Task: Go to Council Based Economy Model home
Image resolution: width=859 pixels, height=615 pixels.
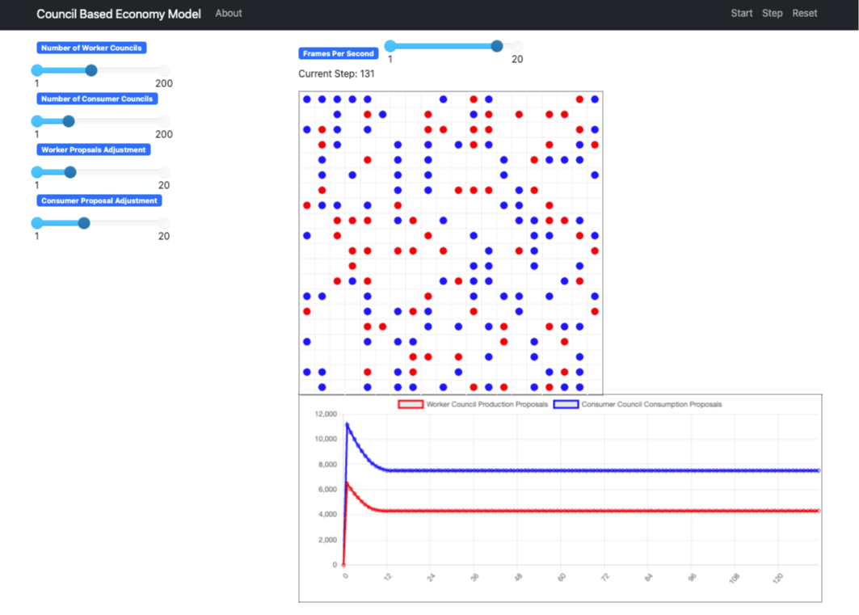Action: [119, 14]
